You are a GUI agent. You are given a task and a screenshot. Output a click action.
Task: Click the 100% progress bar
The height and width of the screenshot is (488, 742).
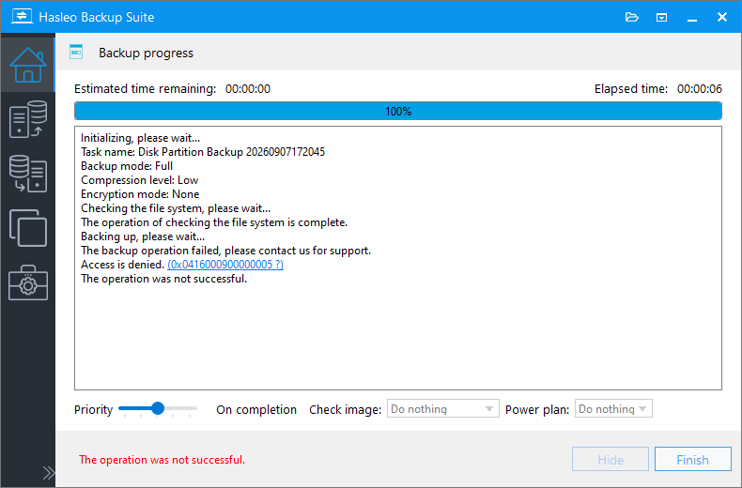pyautogui.click(x=398, y=111)
